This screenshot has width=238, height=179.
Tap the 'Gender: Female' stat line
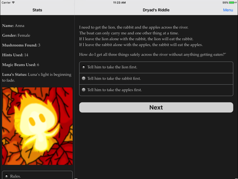tap(16, 35)
